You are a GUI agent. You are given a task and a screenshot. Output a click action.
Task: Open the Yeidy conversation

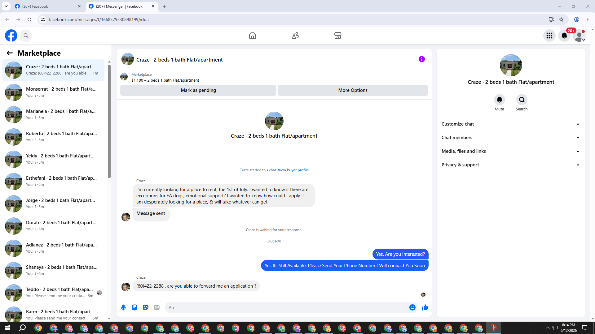54,159
